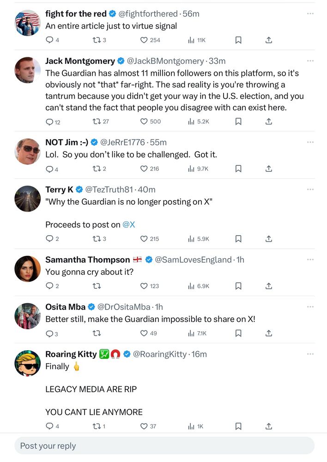This screenshot has height=462, width=327.
Task: View Terry K's profile picture
Action: pos(28,199)
